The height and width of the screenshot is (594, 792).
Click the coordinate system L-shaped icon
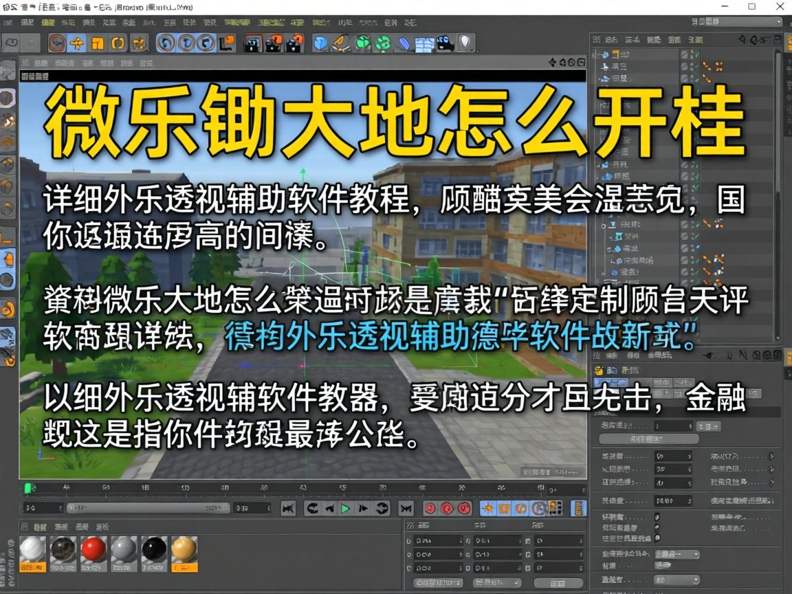[x=228, y=43]
